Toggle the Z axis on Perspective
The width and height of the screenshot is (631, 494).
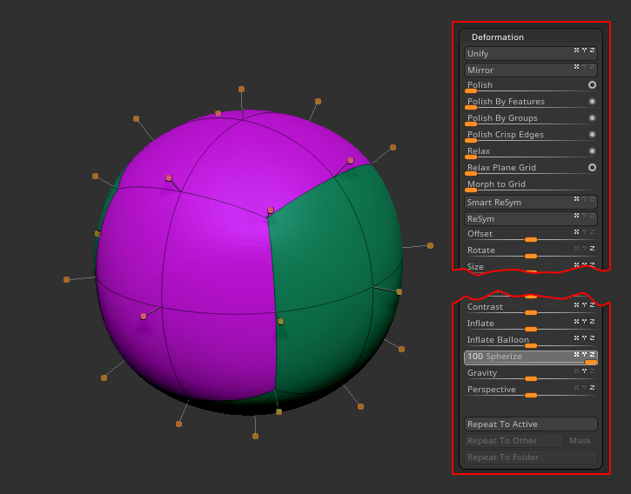click(593, 387)
